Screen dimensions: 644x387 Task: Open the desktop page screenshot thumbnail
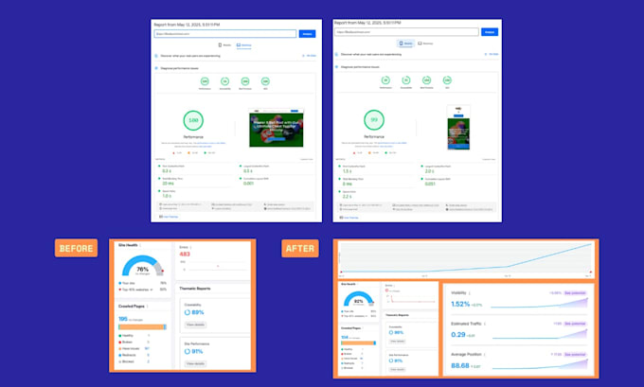click(x=276, y=128)
